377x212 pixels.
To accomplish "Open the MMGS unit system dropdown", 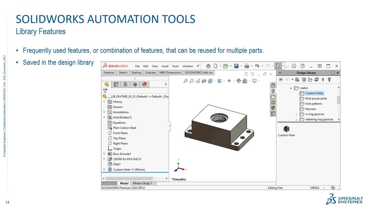I will 324,188.
